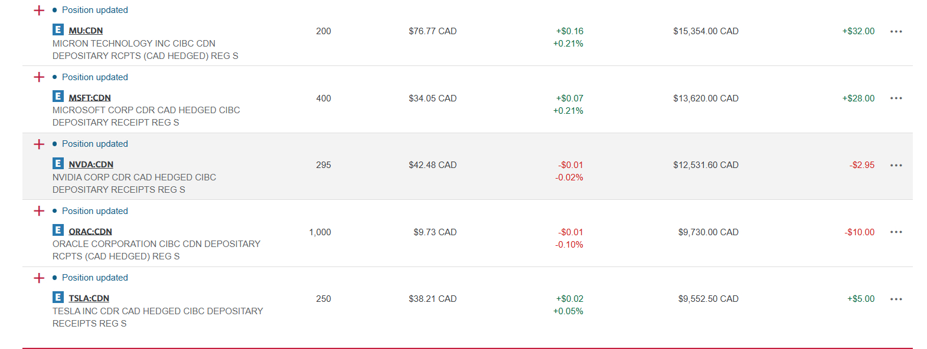Click the blue E icon beside TSLA:CDN

58,297
